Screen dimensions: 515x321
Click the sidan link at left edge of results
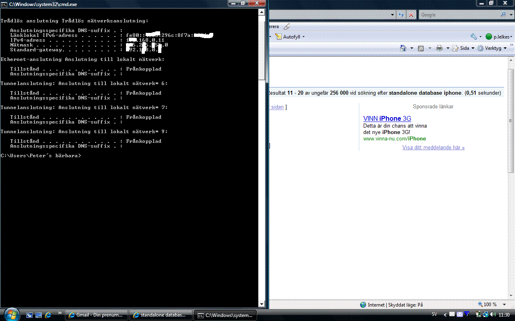pos(277,107)
